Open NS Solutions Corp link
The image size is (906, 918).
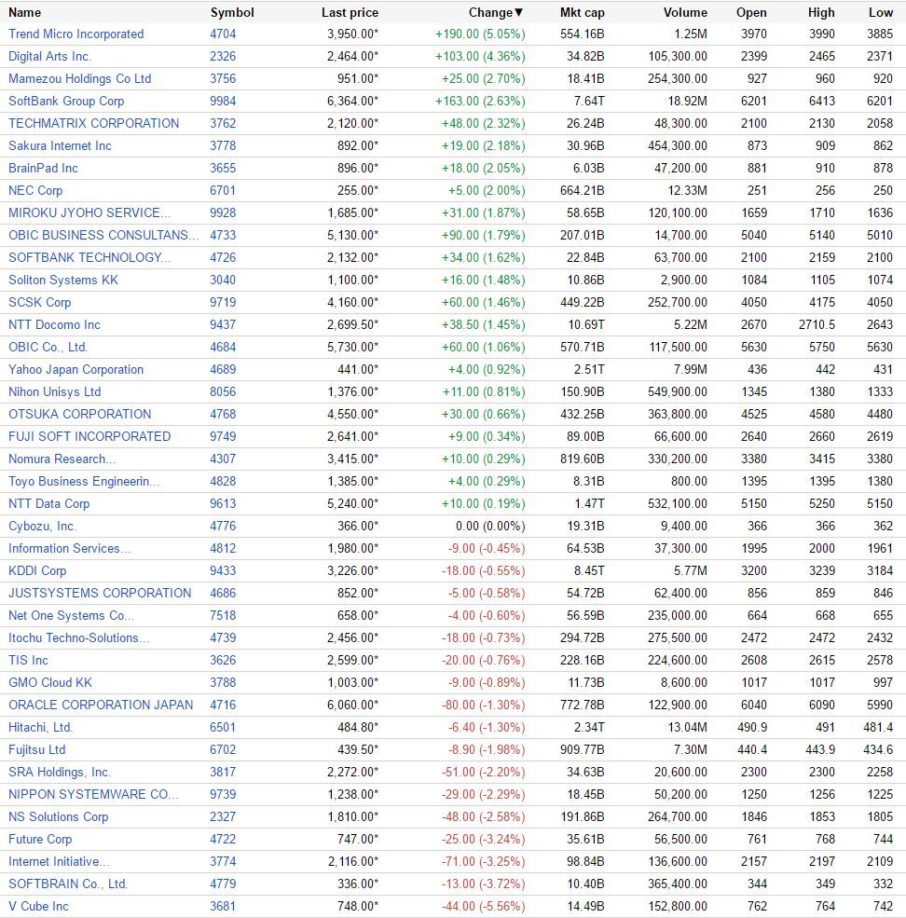[x=59, y=816]
